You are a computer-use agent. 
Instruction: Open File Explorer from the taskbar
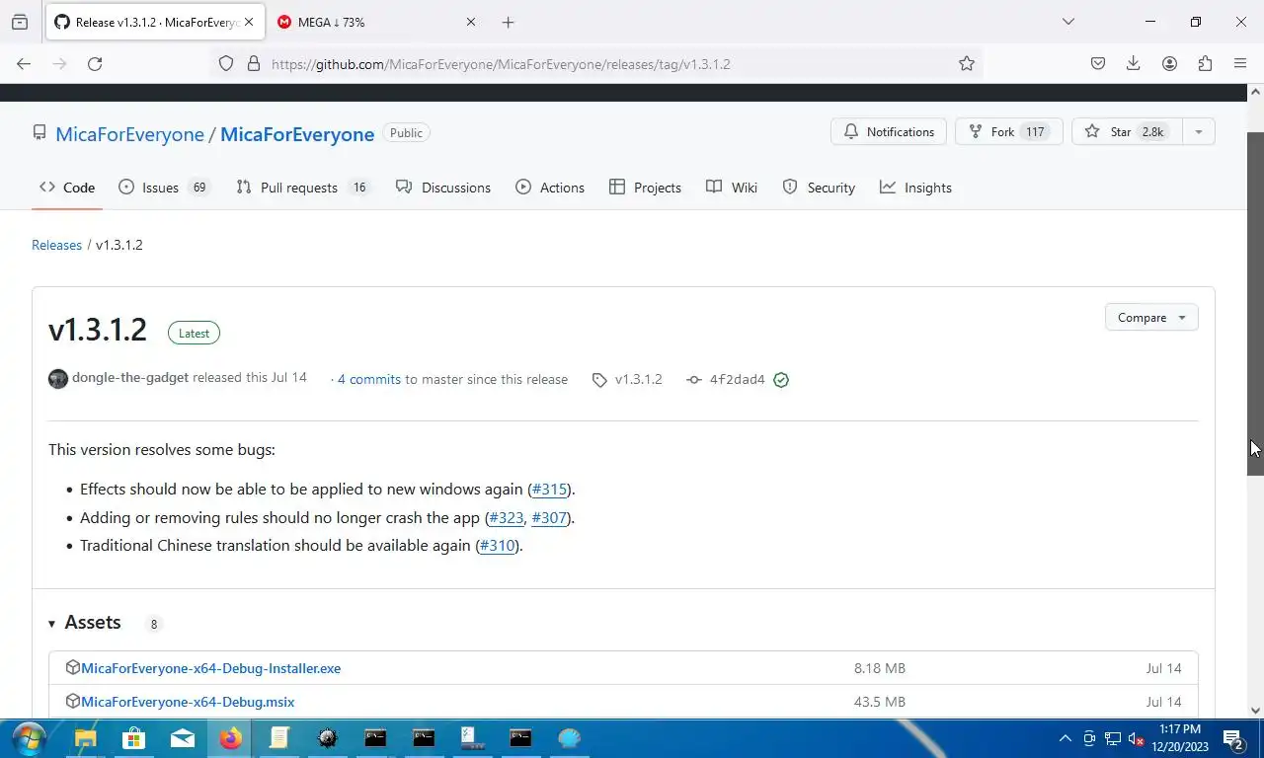(86, 738)
